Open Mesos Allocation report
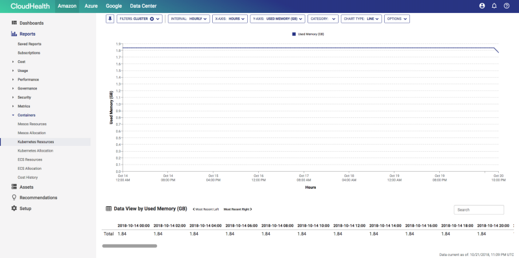Viewport: 519px width, 258px height. (x=32, y=133)
